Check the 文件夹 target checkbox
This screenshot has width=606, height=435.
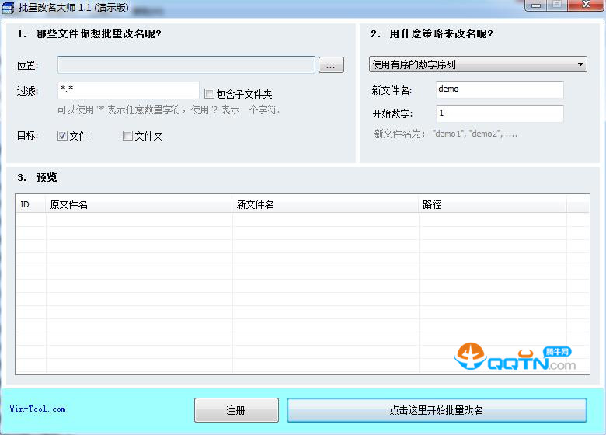click(128, 136)
